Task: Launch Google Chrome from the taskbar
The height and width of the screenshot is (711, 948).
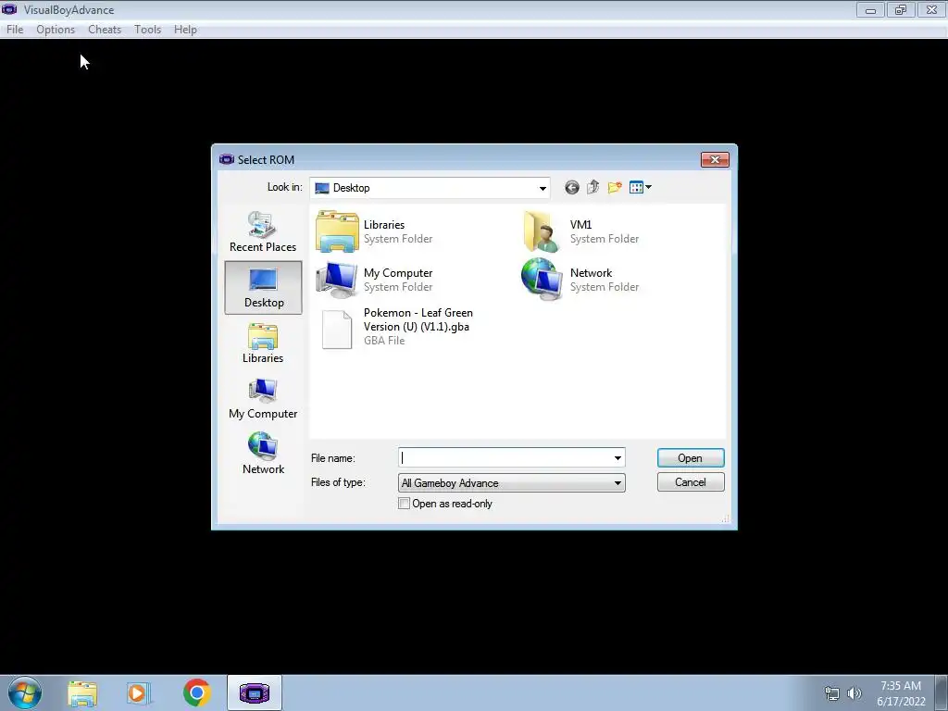Action: (x=196, y=692)
